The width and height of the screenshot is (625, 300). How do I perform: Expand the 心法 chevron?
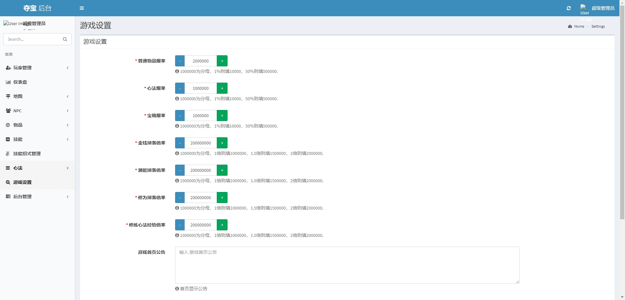pos(68,168)
